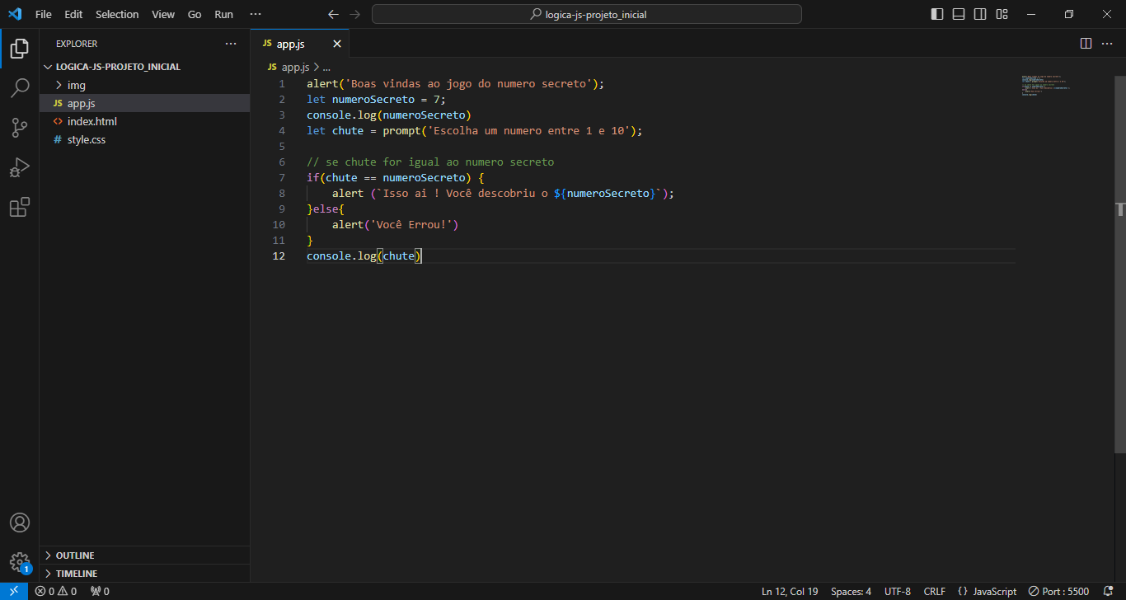
Task: Place cursor in the comment on line 6
Action: point(430,162)
